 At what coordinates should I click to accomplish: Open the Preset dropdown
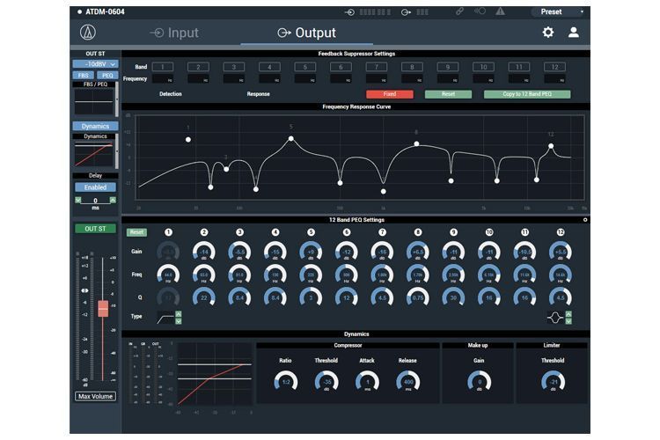[x=559, y=11]
